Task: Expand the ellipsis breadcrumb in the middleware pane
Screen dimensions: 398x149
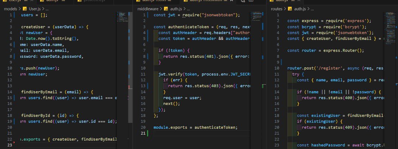Action: click(188, 9)
